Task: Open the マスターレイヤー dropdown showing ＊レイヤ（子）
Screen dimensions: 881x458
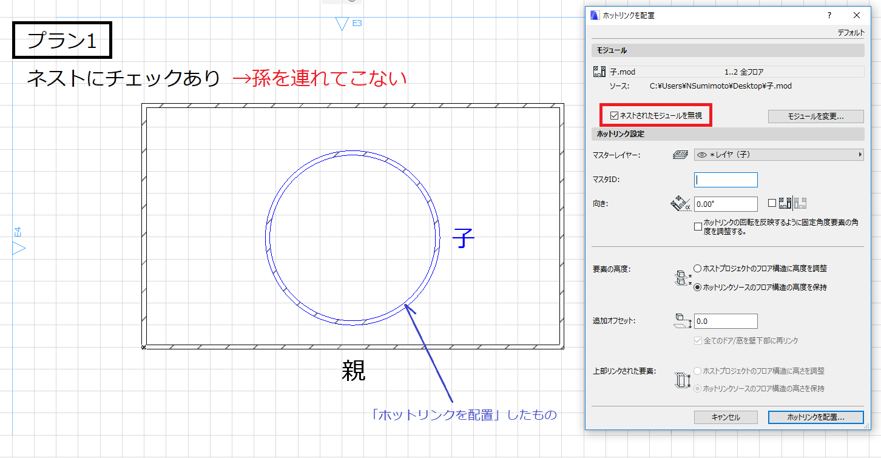Action: [778, 155]
